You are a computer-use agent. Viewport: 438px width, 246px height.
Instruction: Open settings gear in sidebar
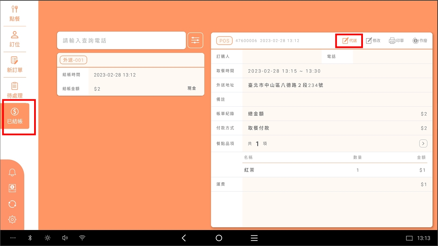point(12,219)
